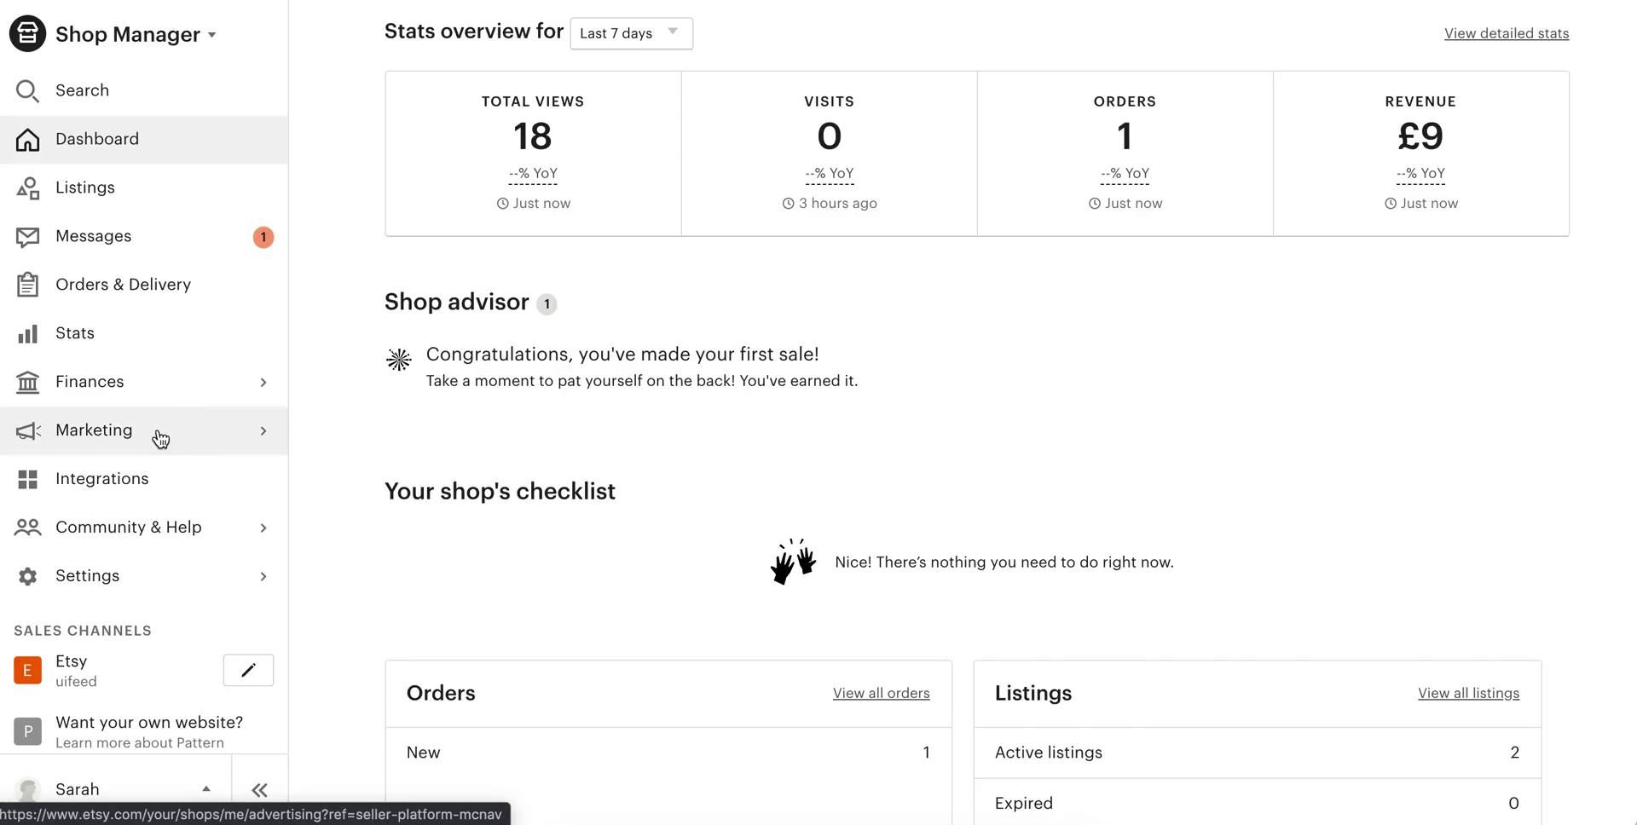Click the Search magnifier icon
The width and height of the screenshot is (1637, 825).
pos(27,90)
